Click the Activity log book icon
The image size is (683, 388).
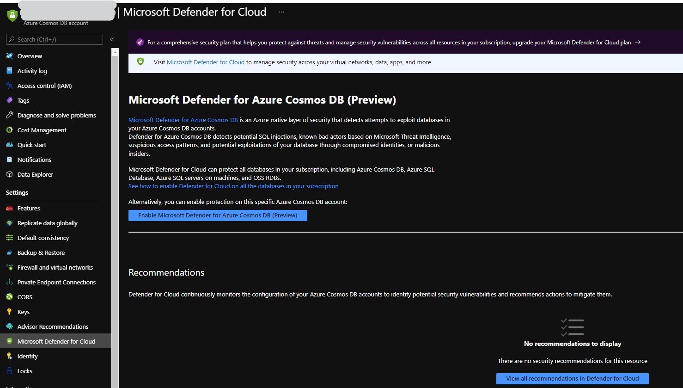click(9, 71)
